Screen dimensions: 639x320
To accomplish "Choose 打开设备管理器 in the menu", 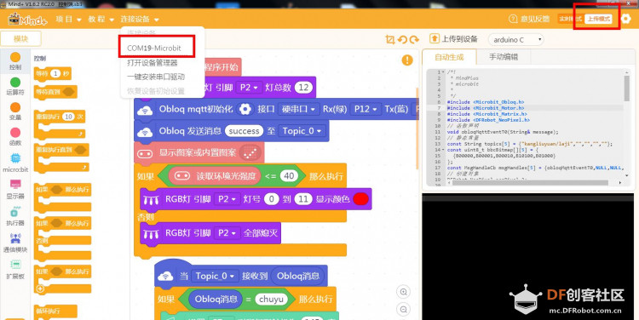I will click(x=152, y=63).
